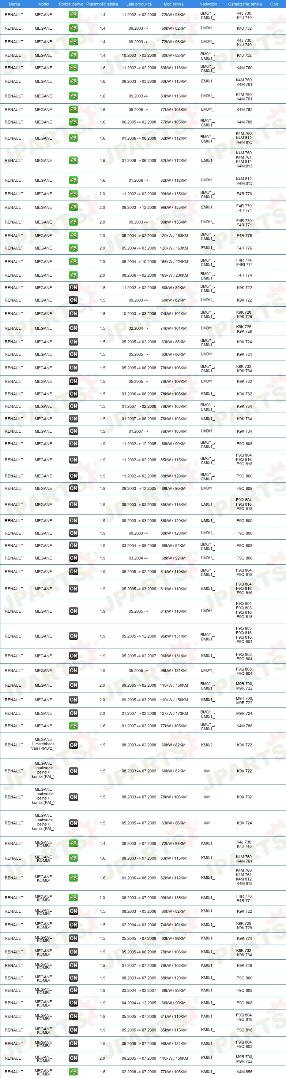Click the date cell 03.2004 -> 02.2007
Screen dimensions: 286x1078
point(139,990)
